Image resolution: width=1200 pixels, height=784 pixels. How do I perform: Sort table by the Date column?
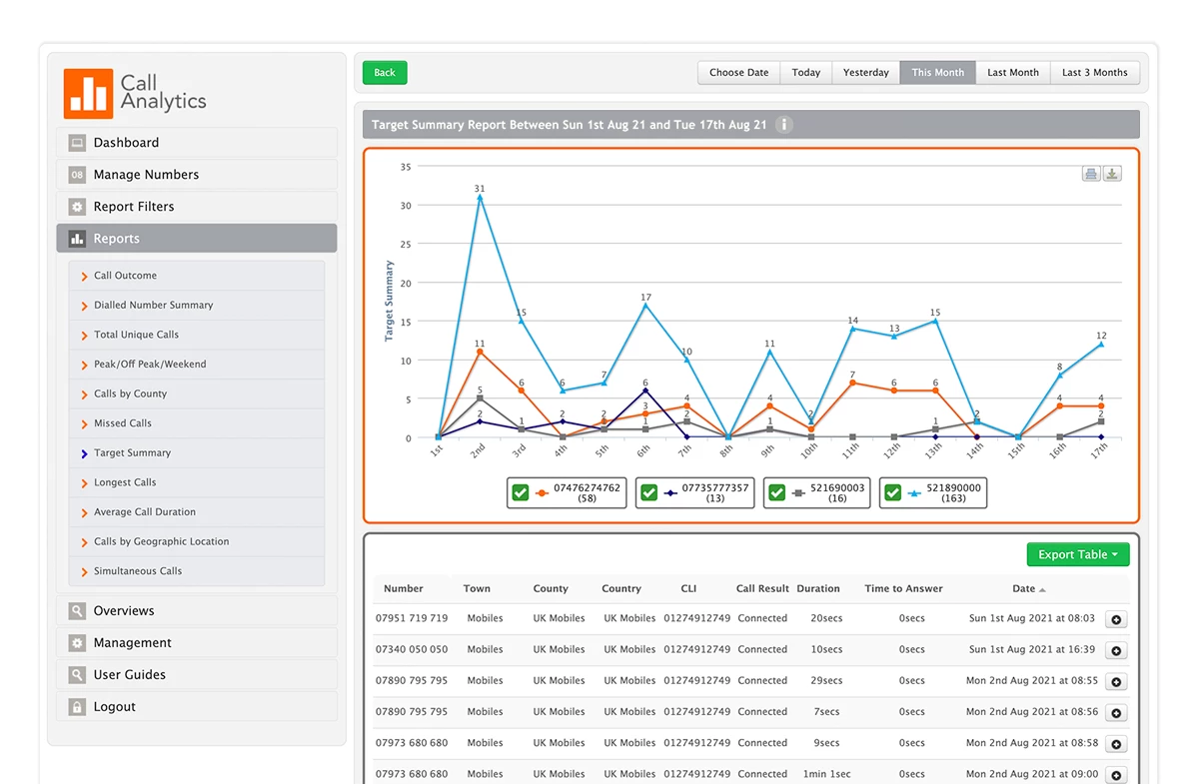click(x=1023, y=588)
